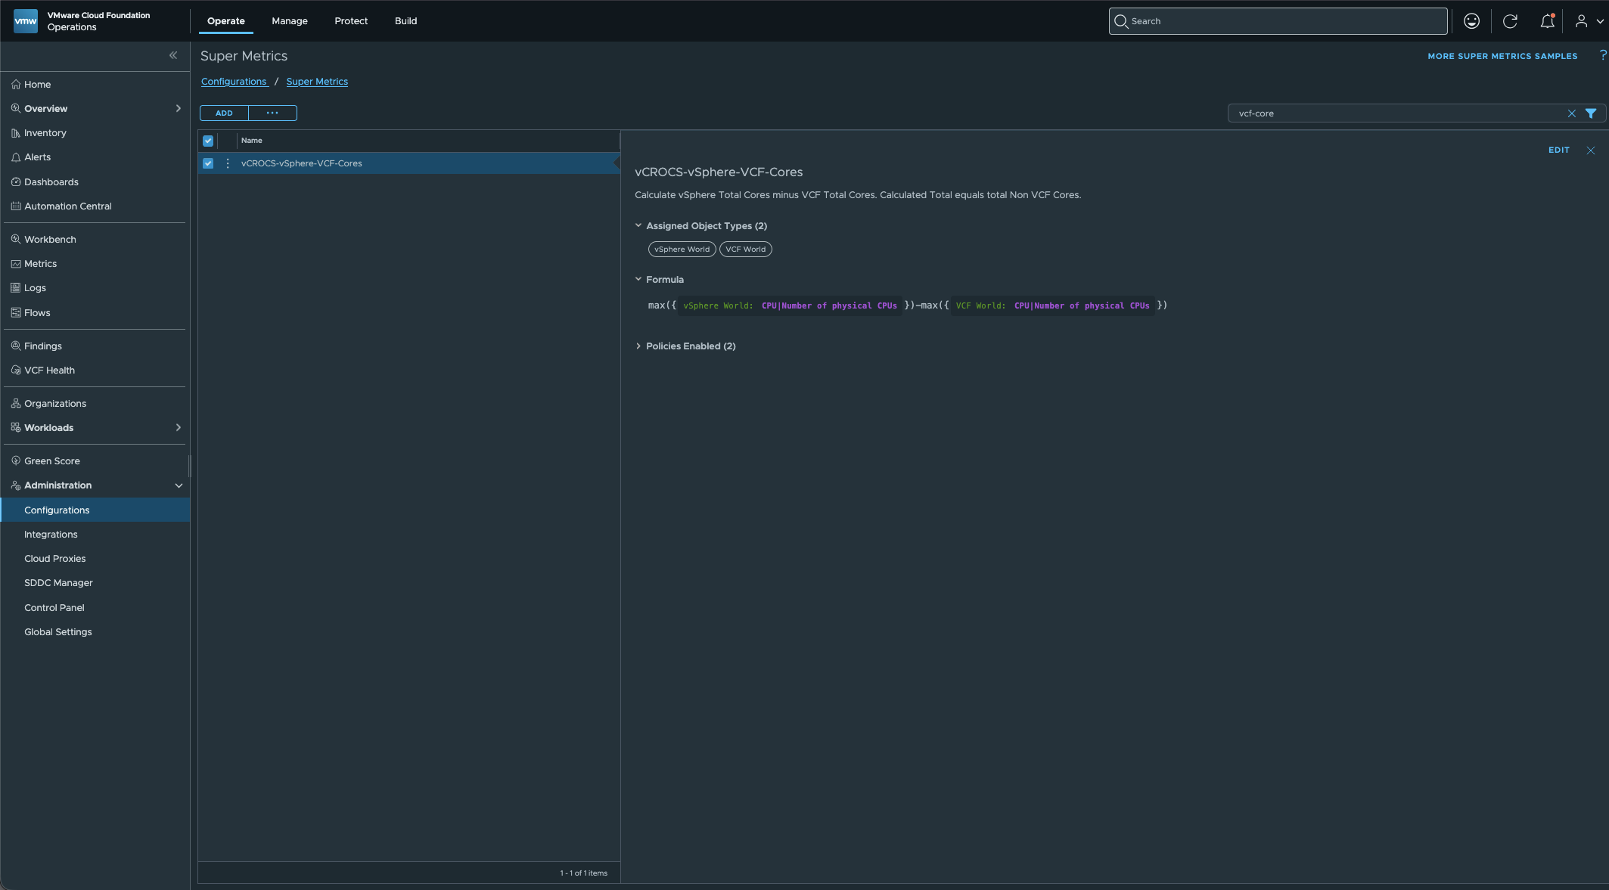This screenshot has height=890, width=1609.
Task: Click the super metric description text
Action: point(858,195)
